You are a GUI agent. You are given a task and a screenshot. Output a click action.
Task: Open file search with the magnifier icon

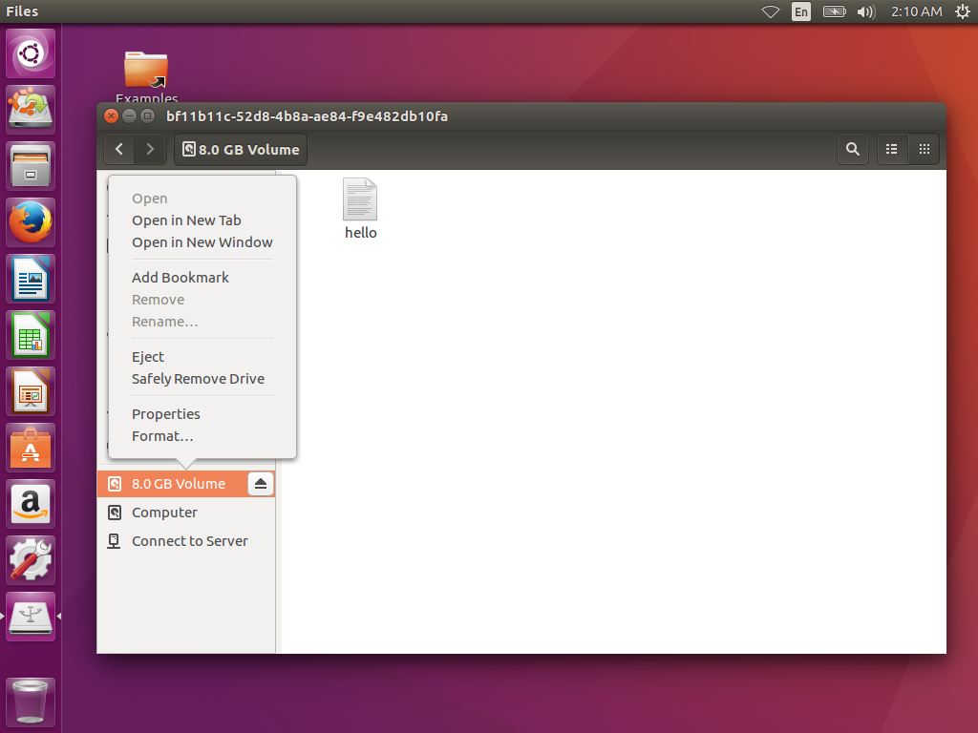(852, 149)
